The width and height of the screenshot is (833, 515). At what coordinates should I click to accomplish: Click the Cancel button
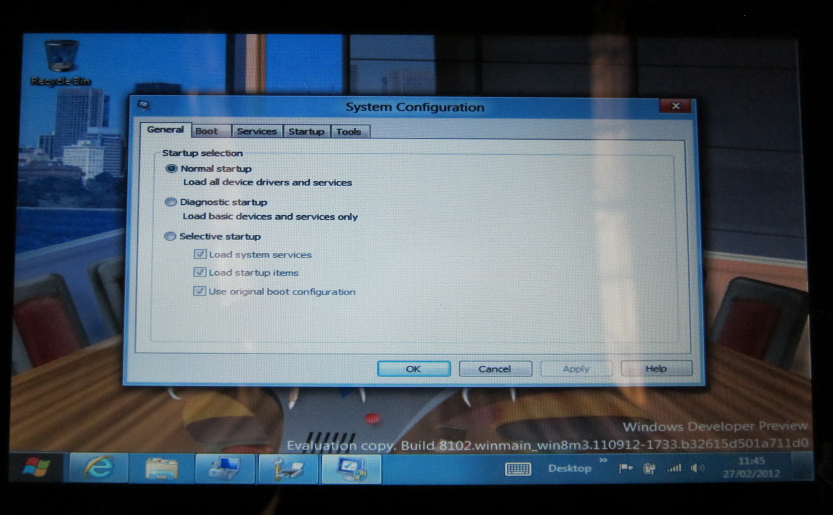point(495,369)
